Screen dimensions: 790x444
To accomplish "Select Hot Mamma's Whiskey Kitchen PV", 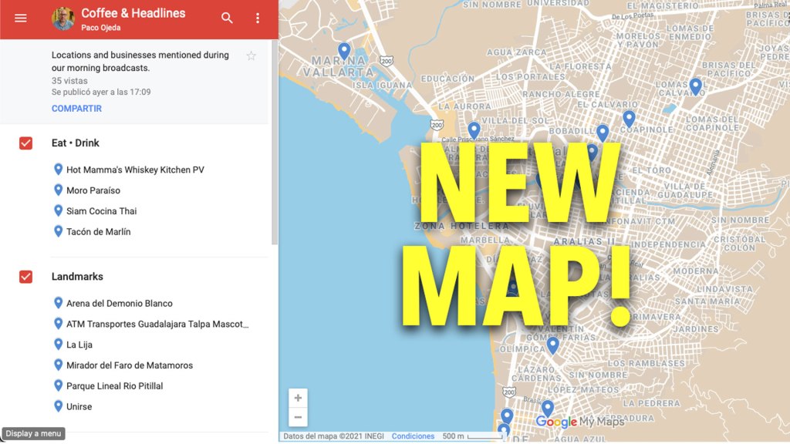I will (135, 170).
